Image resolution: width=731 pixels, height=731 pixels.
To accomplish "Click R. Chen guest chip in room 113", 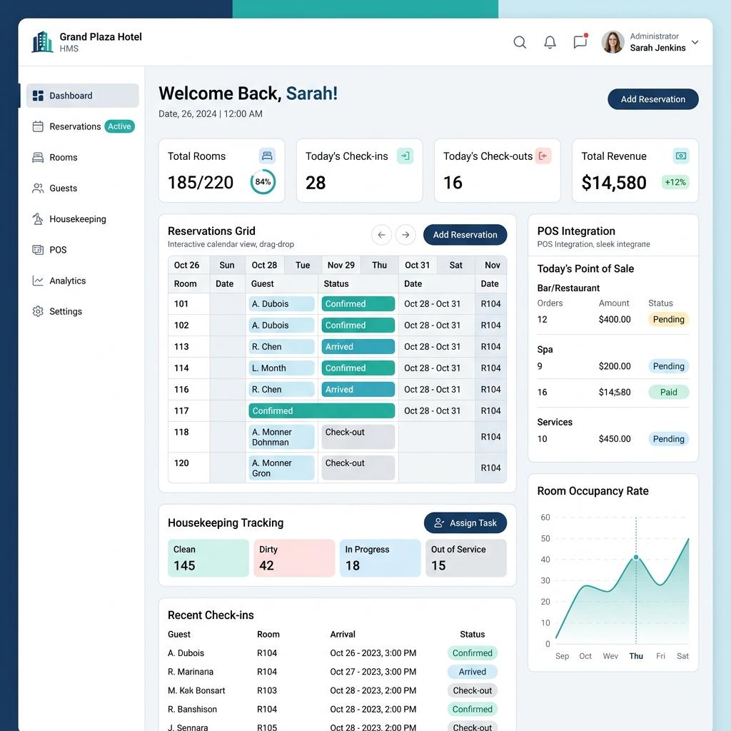I will 281,346.
